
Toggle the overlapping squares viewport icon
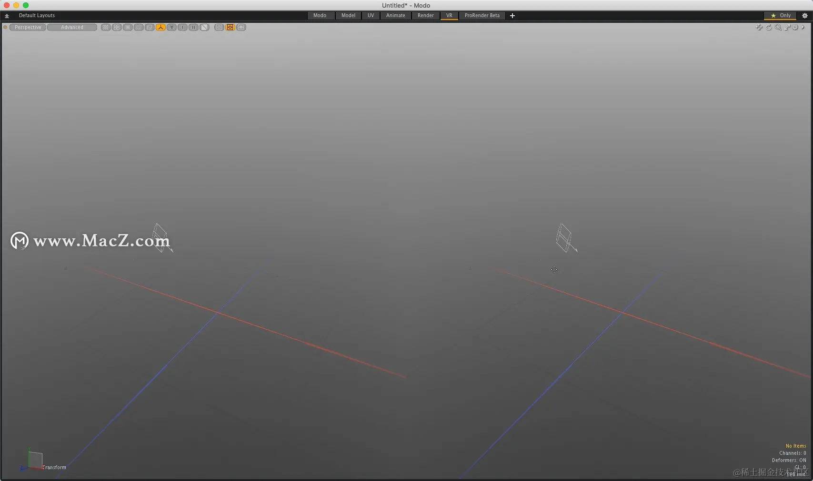click(x=150, y=28)
